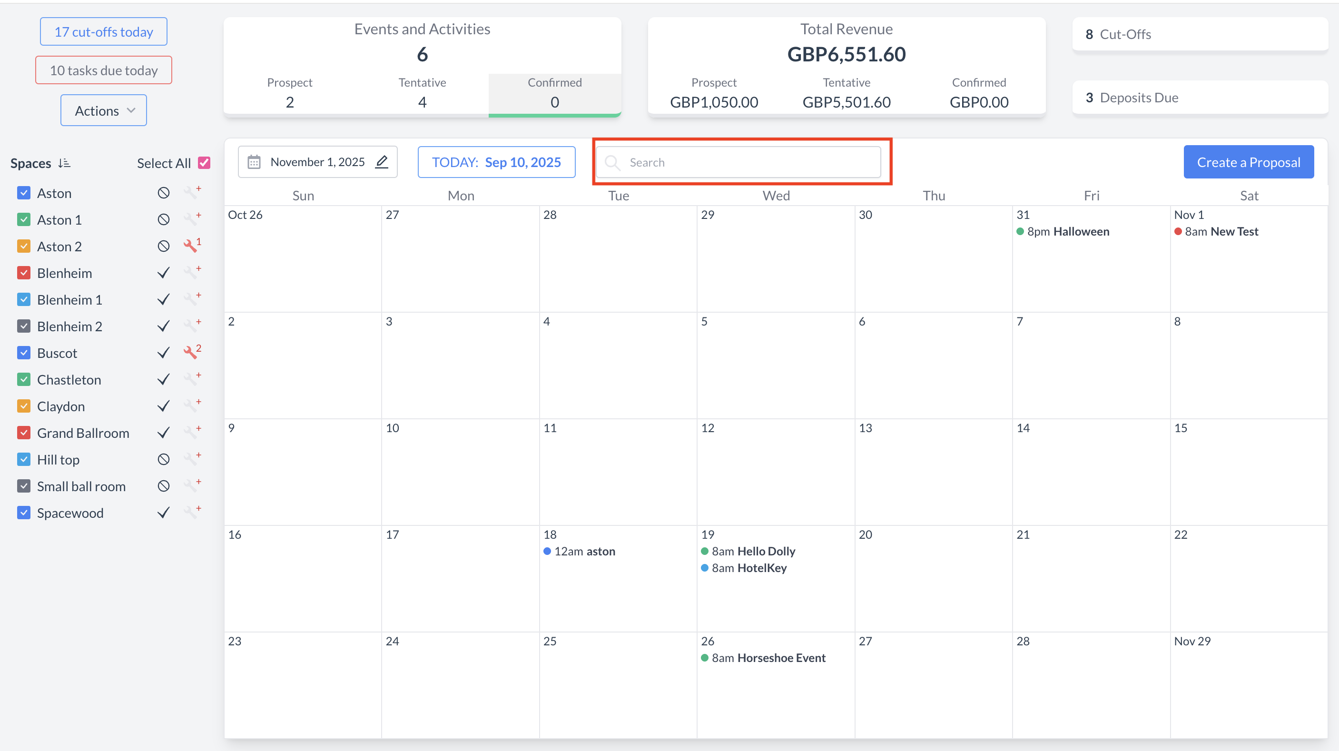Click the pencil edit icon beside November 1, 2025
Viewport: 1339px width, 751px height.
tap(382, 162)
